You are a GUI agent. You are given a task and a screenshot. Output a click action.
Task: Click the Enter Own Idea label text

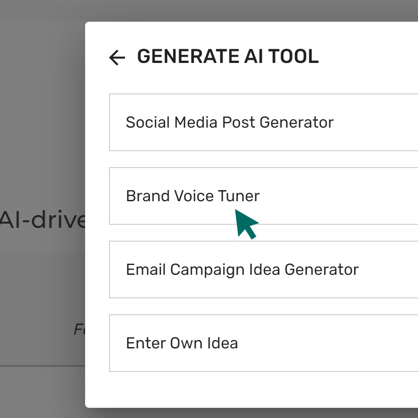182,343
